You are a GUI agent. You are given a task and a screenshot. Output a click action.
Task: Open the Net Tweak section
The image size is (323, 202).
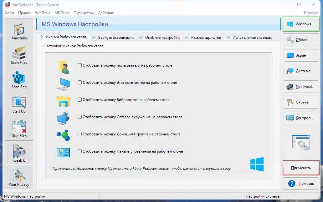click(301, 87)
